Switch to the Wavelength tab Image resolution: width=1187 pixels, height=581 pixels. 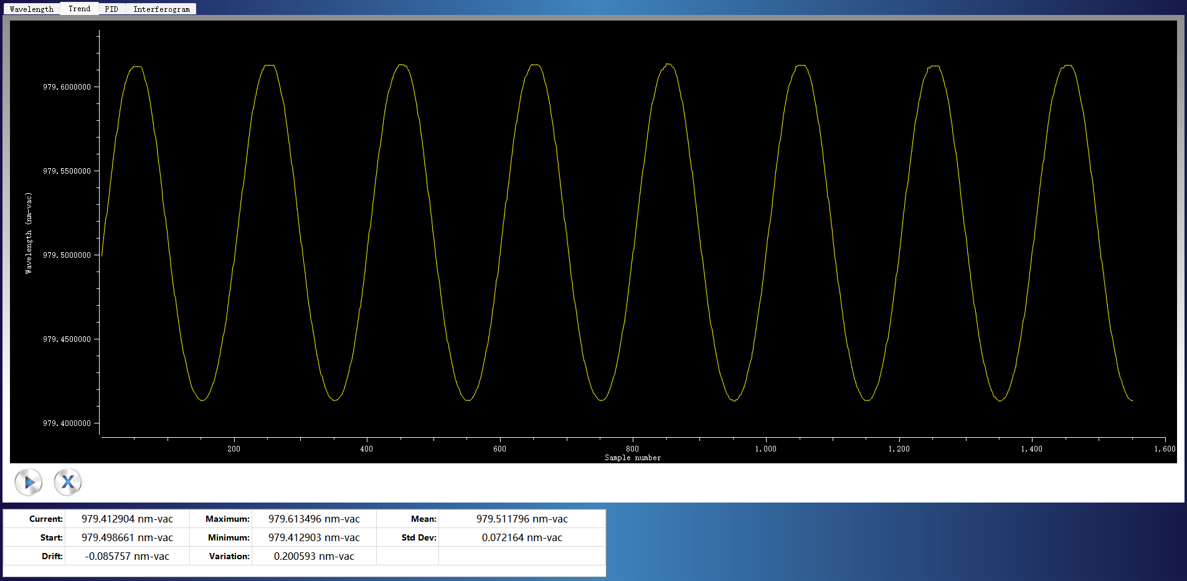[31, 9]
